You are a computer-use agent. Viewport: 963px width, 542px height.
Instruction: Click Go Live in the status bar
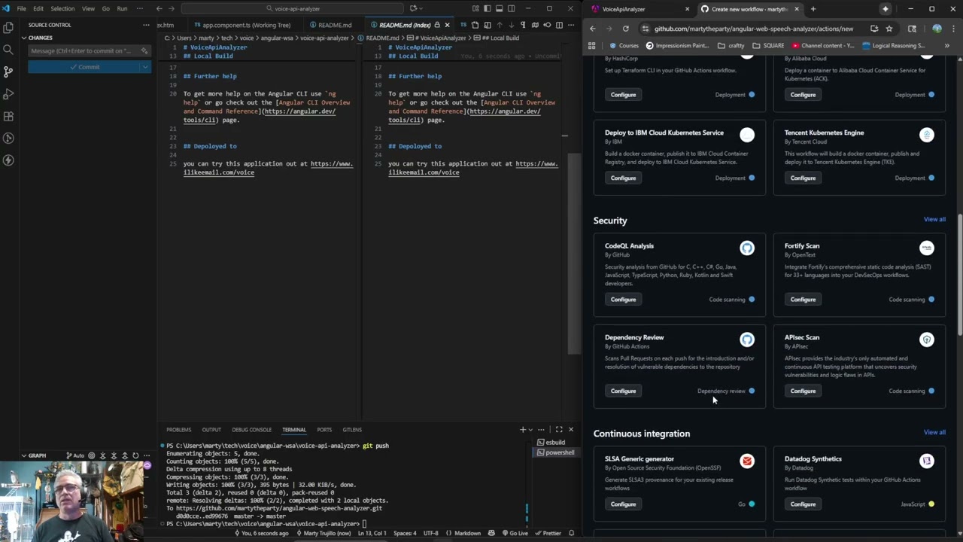click(515, 533)
